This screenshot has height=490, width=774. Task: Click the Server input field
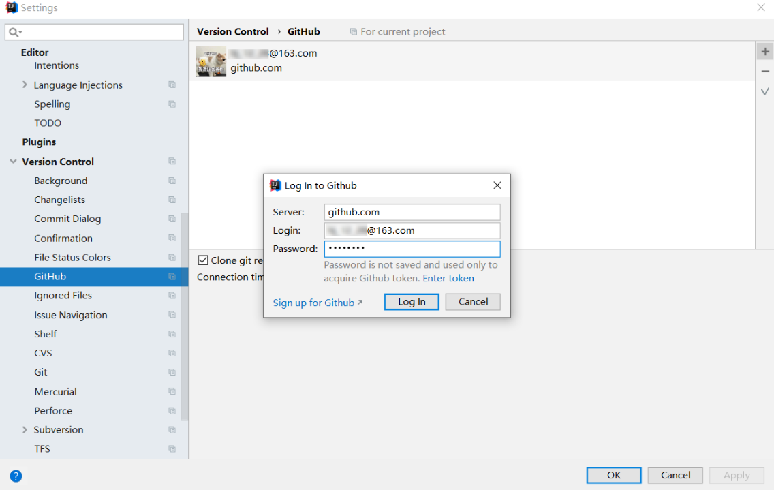point(412,212)
